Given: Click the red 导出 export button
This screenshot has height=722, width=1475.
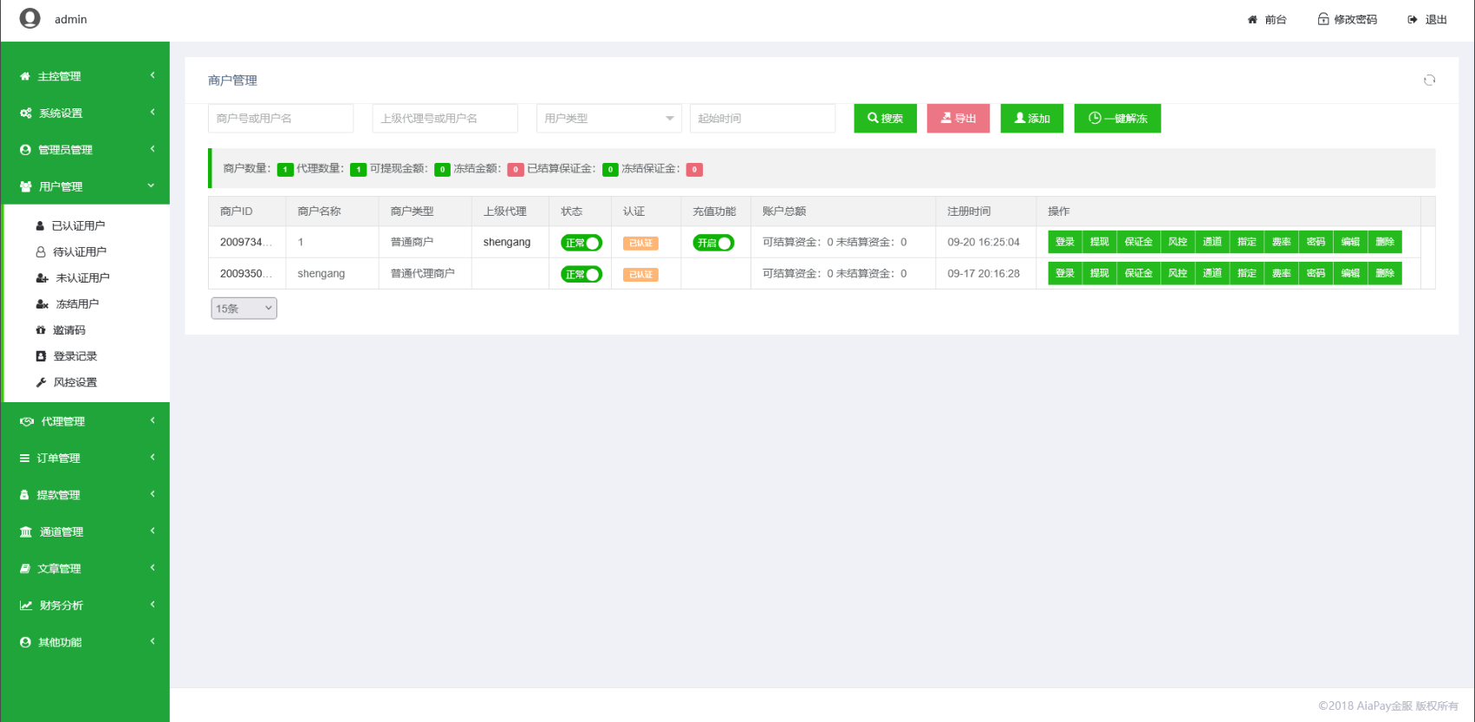Looking at the screenshot, I should tap(958, 119).
